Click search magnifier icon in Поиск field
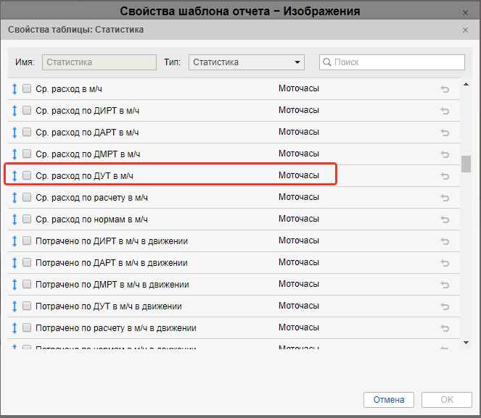481x418 pixels. point(327,62)
